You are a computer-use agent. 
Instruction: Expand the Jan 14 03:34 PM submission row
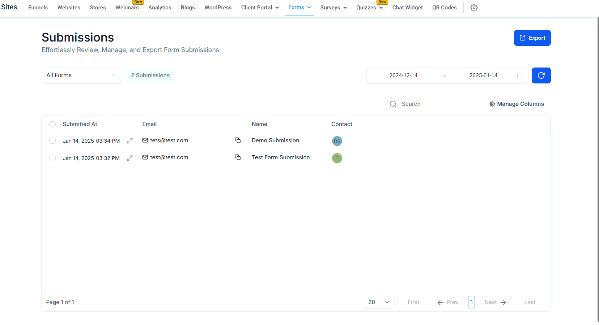[x=130, y=141]
